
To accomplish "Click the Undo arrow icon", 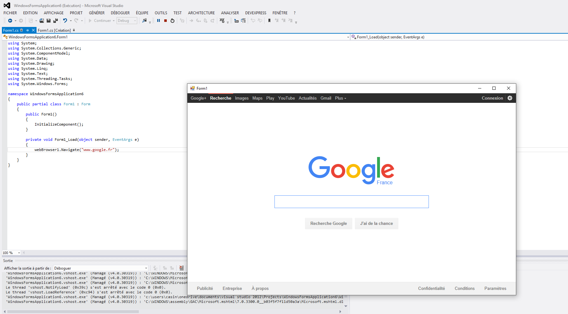I will point(65,21).
